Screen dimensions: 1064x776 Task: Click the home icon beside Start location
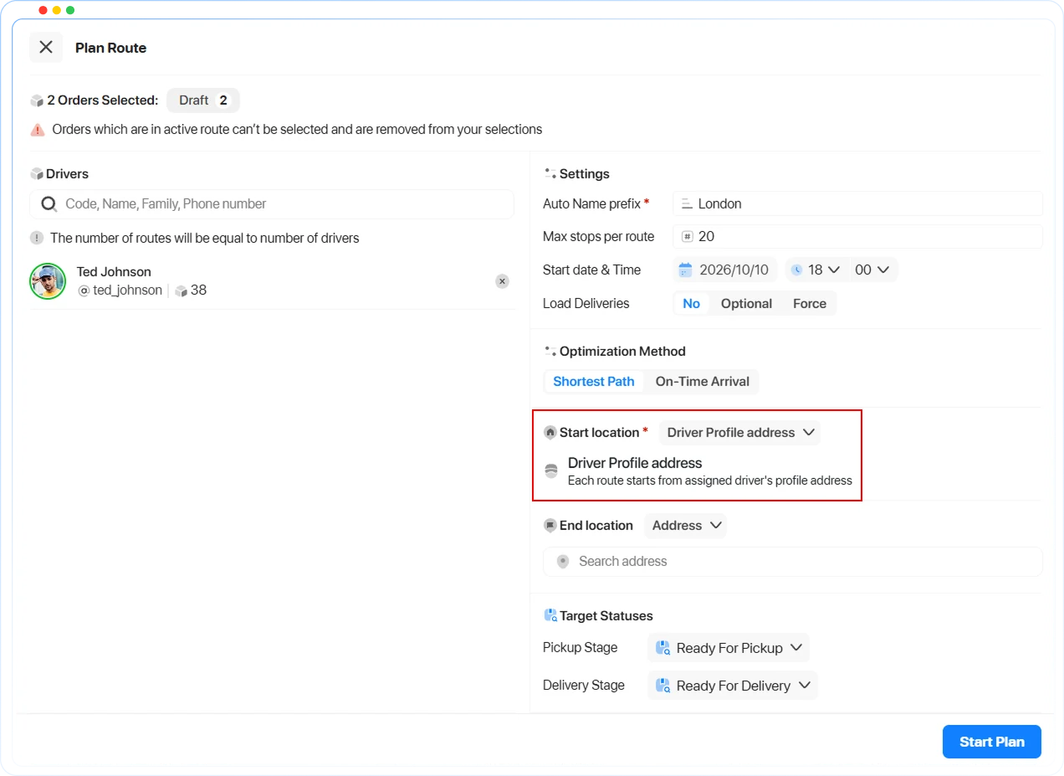[x=550, y=433]
